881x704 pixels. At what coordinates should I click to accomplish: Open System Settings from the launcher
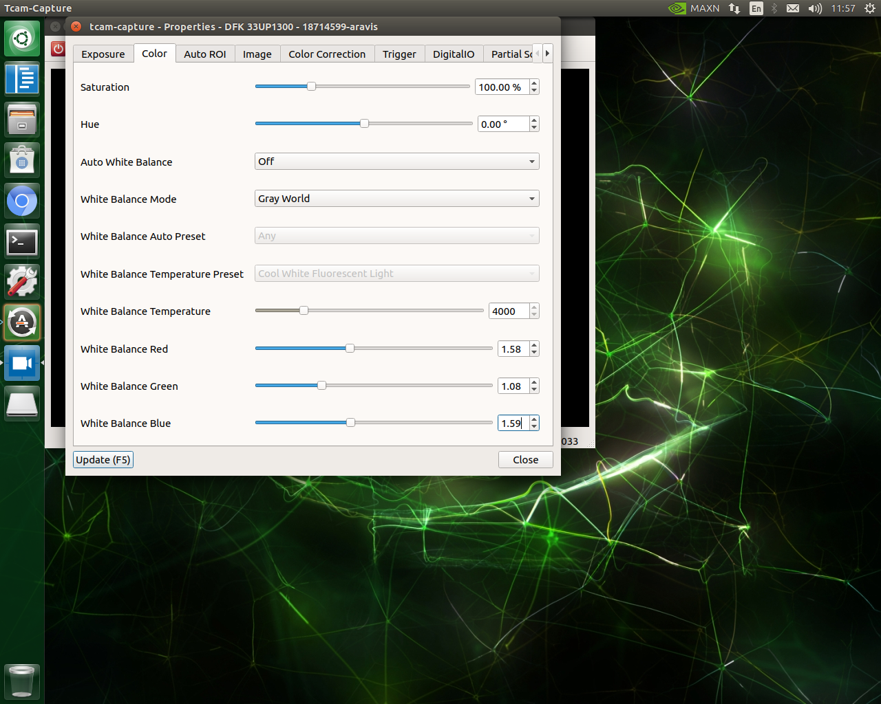click(x=22, y=280)
